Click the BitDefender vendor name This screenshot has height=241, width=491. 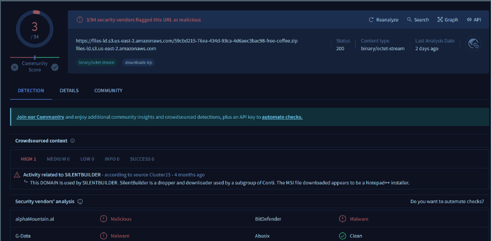(x=268, y=219)
